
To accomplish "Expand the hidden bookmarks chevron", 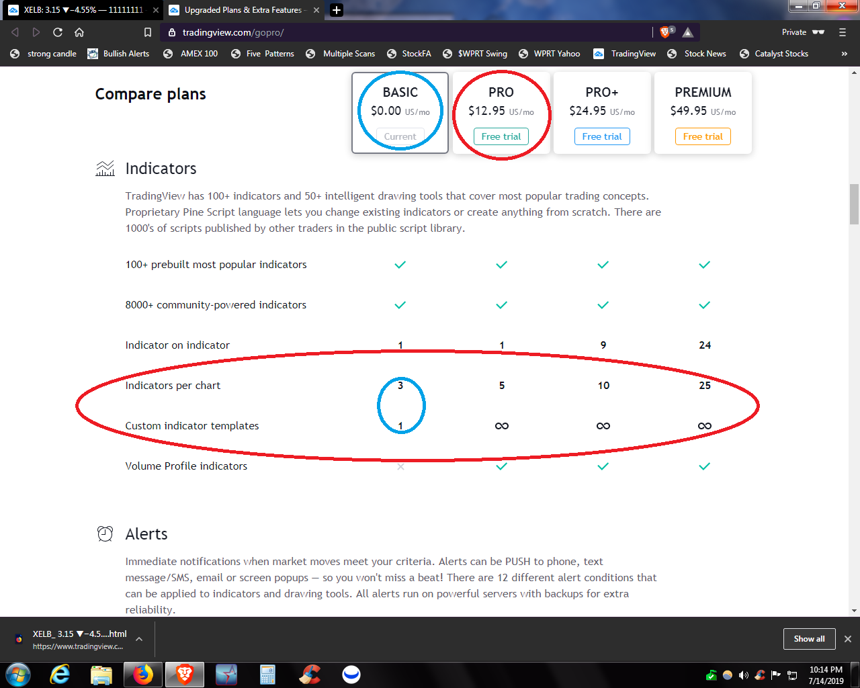I will pyautogui.click(x=844, y=54).
